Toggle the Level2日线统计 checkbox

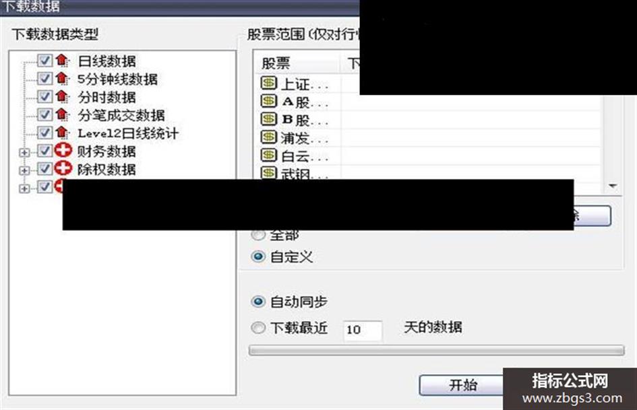44,133
